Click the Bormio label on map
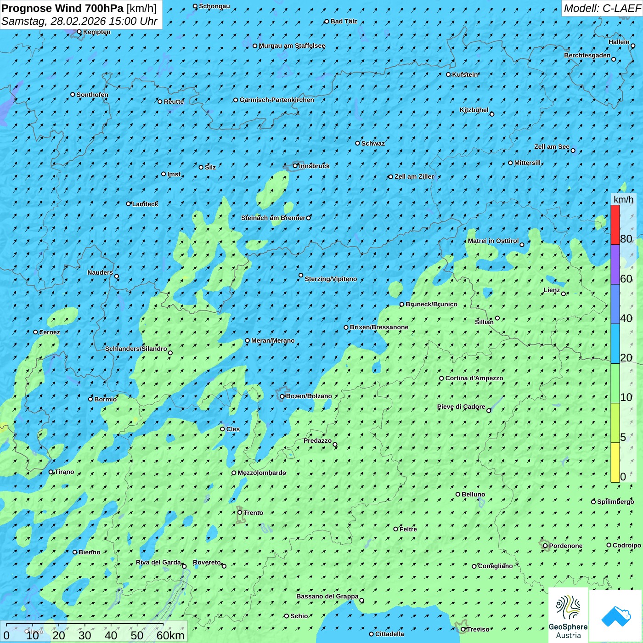 (x=106, y=399)
